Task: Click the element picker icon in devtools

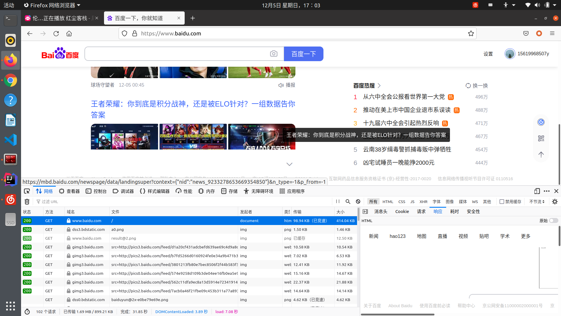Action: point(27,191)
